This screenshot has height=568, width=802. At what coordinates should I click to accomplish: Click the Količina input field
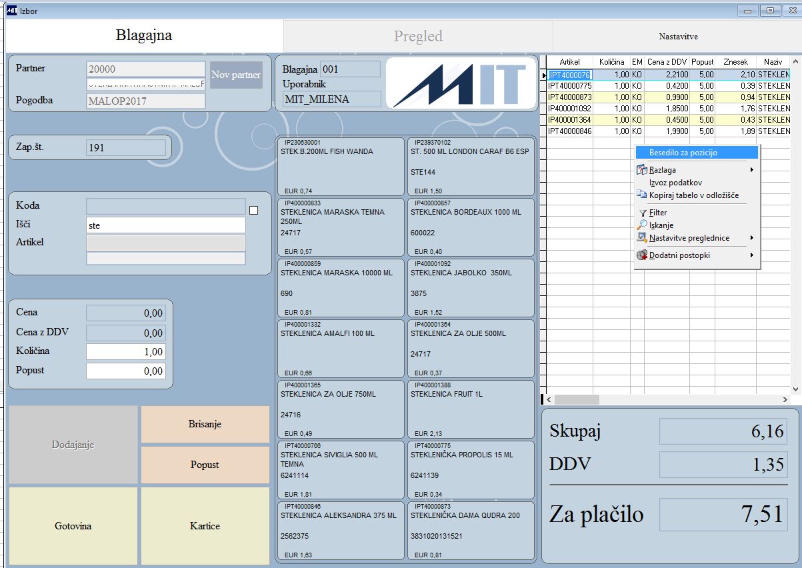126,351
